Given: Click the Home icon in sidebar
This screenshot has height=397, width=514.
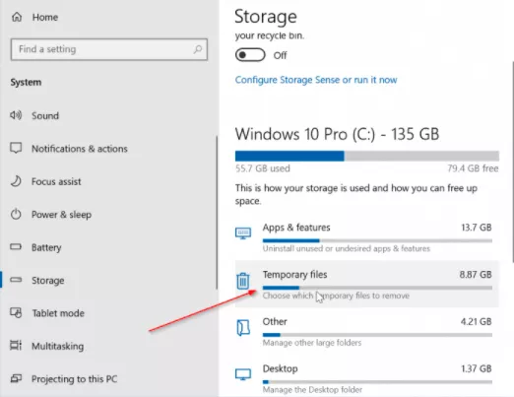Looking at the screenshot, I should coord(17,17).
